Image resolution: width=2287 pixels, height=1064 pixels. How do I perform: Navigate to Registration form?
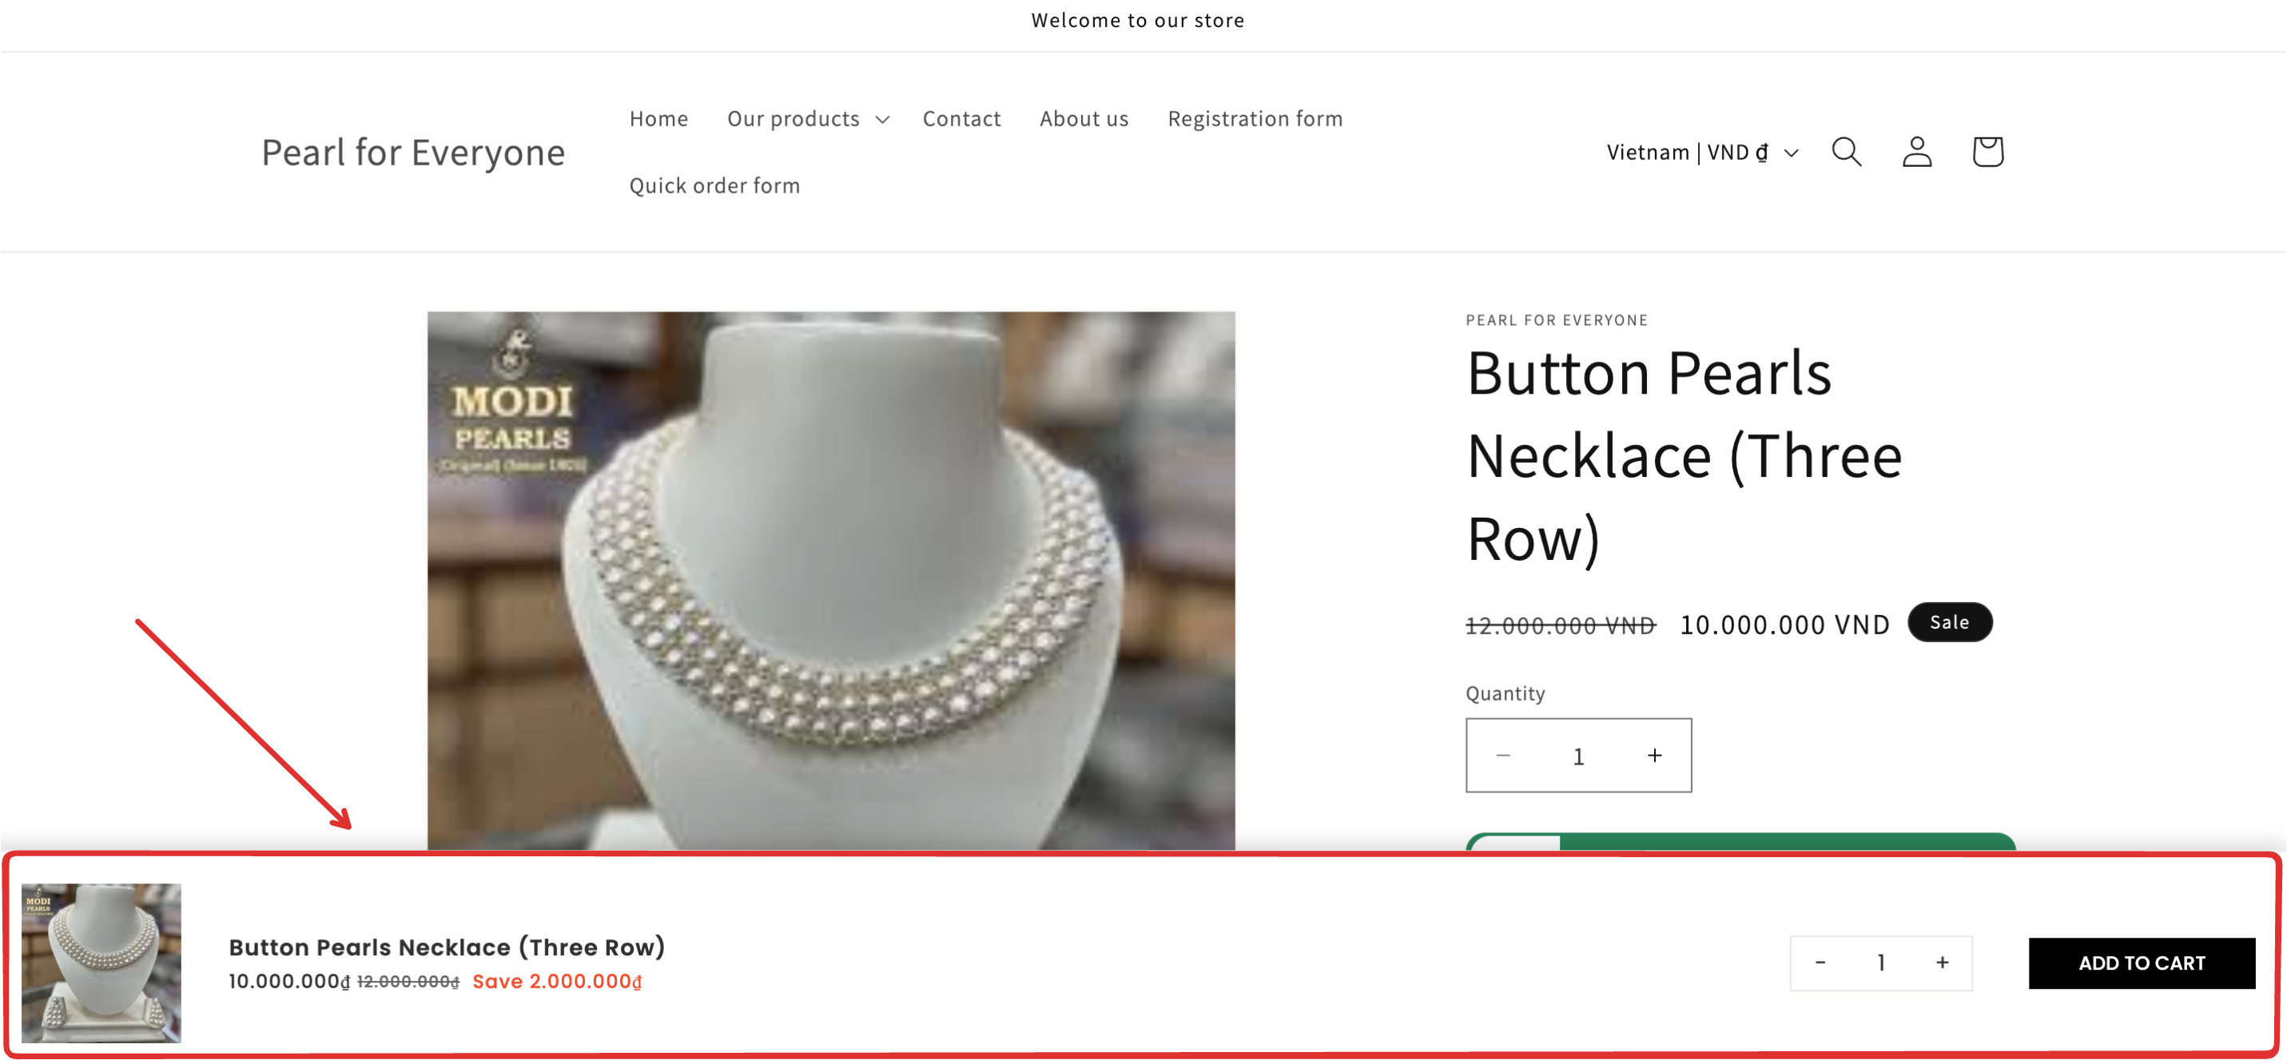click(x=1255, y=119)
